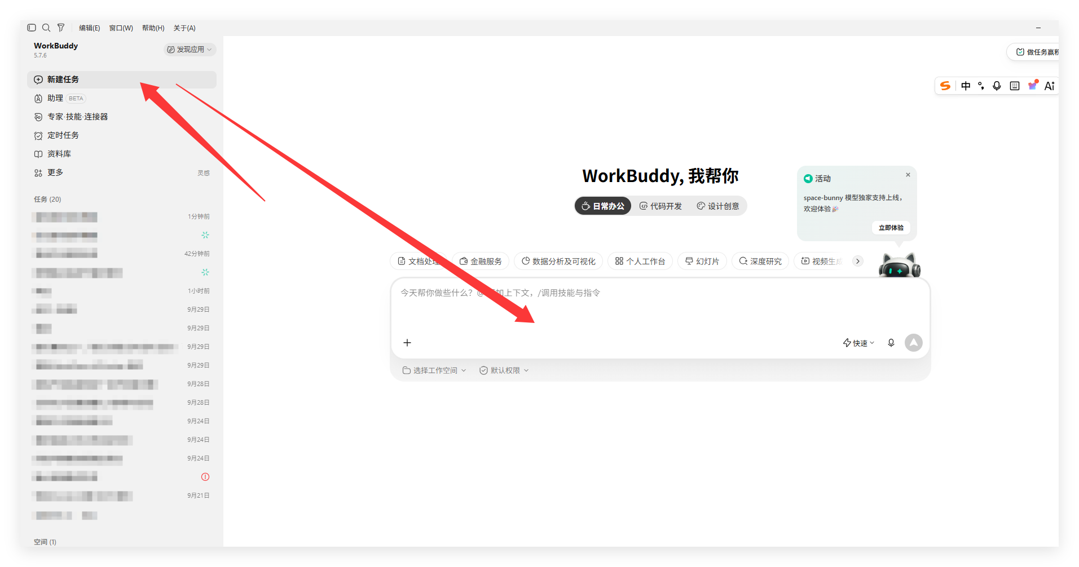
Task: Open the 快速 model dropdown
Action: pyautogui.click(x=858, y=343)
